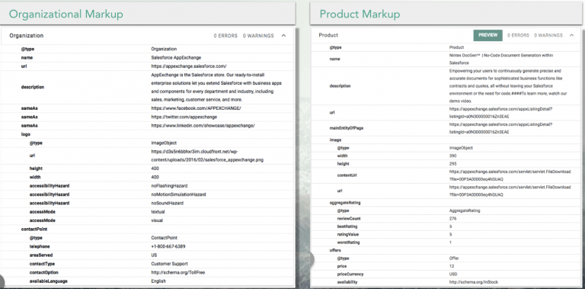Screen dimensions: 585x289
Task: Open the schema.org/InStock availability value
Action: point(474,282)
